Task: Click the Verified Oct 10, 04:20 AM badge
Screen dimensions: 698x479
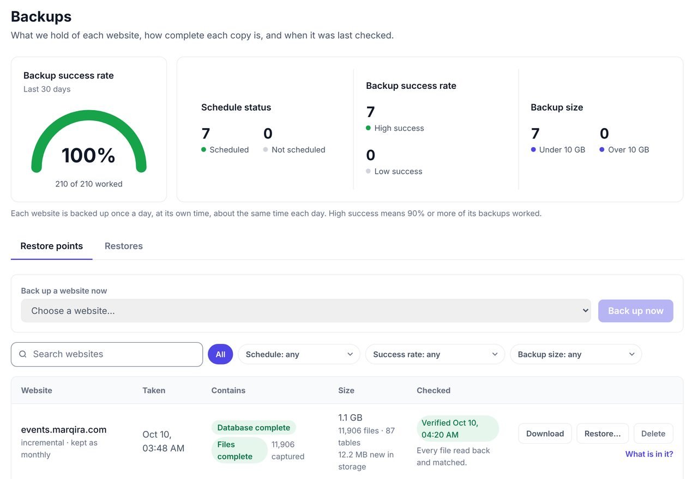Action: [458, 429]
